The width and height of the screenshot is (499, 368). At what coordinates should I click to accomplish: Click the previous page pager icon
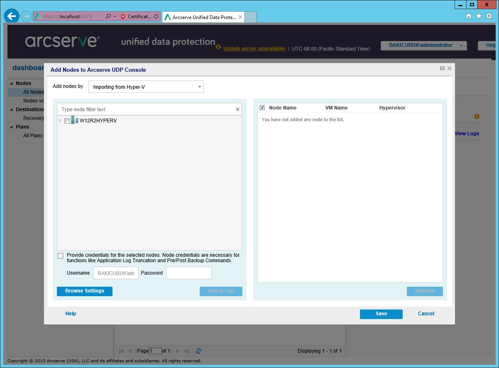coord(130,351)
